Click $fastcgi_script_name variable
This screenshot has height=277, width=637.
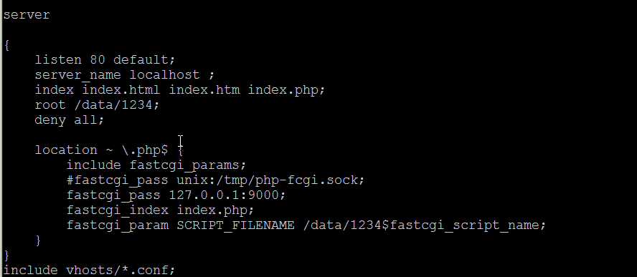pyautogui.click(x=463, y=225)
